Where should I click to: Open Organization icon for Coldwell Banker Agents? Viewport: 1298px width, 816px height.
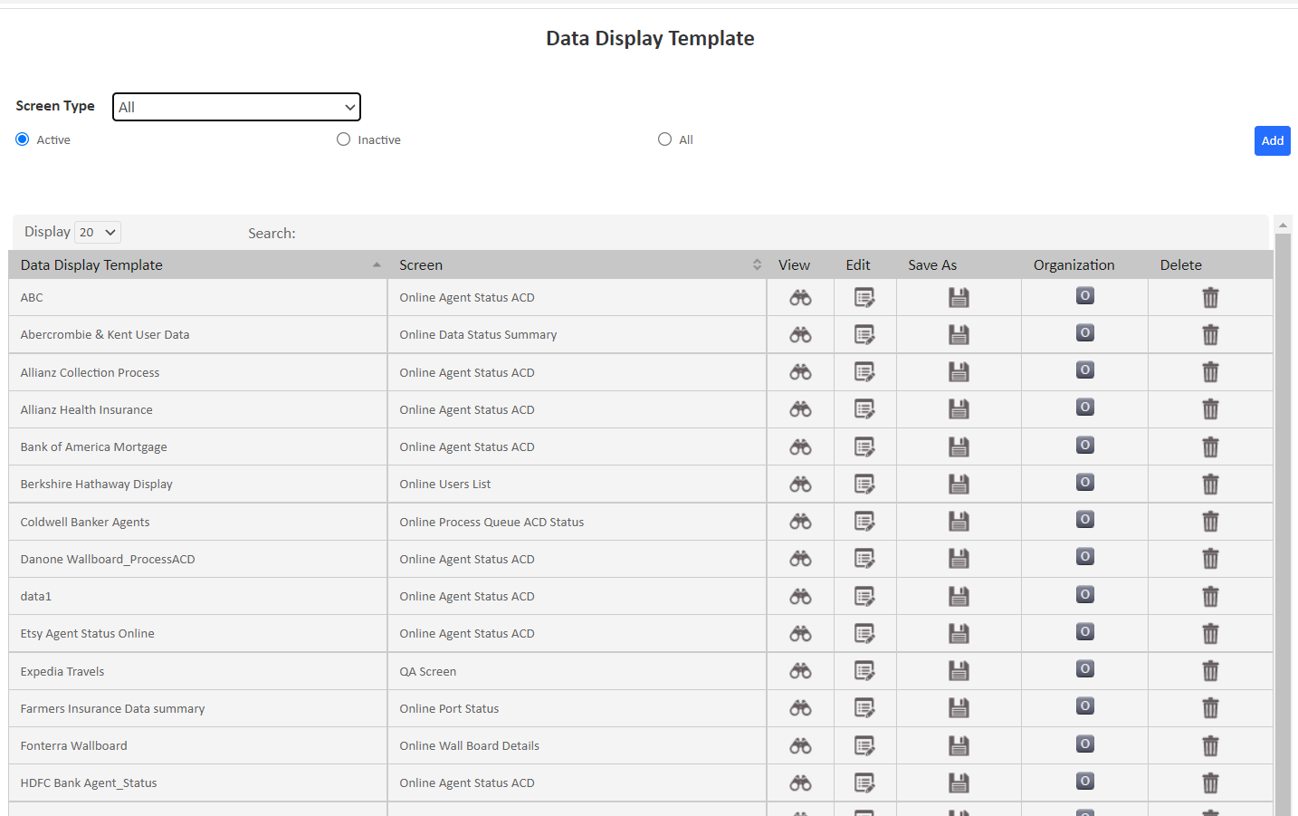1084,519
